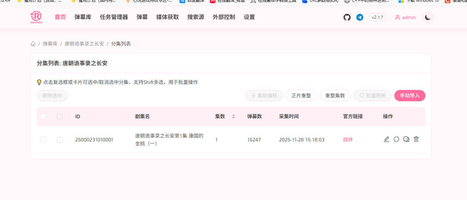
Task: View danmaku comments via speech-bubble icon
Action: [406, 139]
